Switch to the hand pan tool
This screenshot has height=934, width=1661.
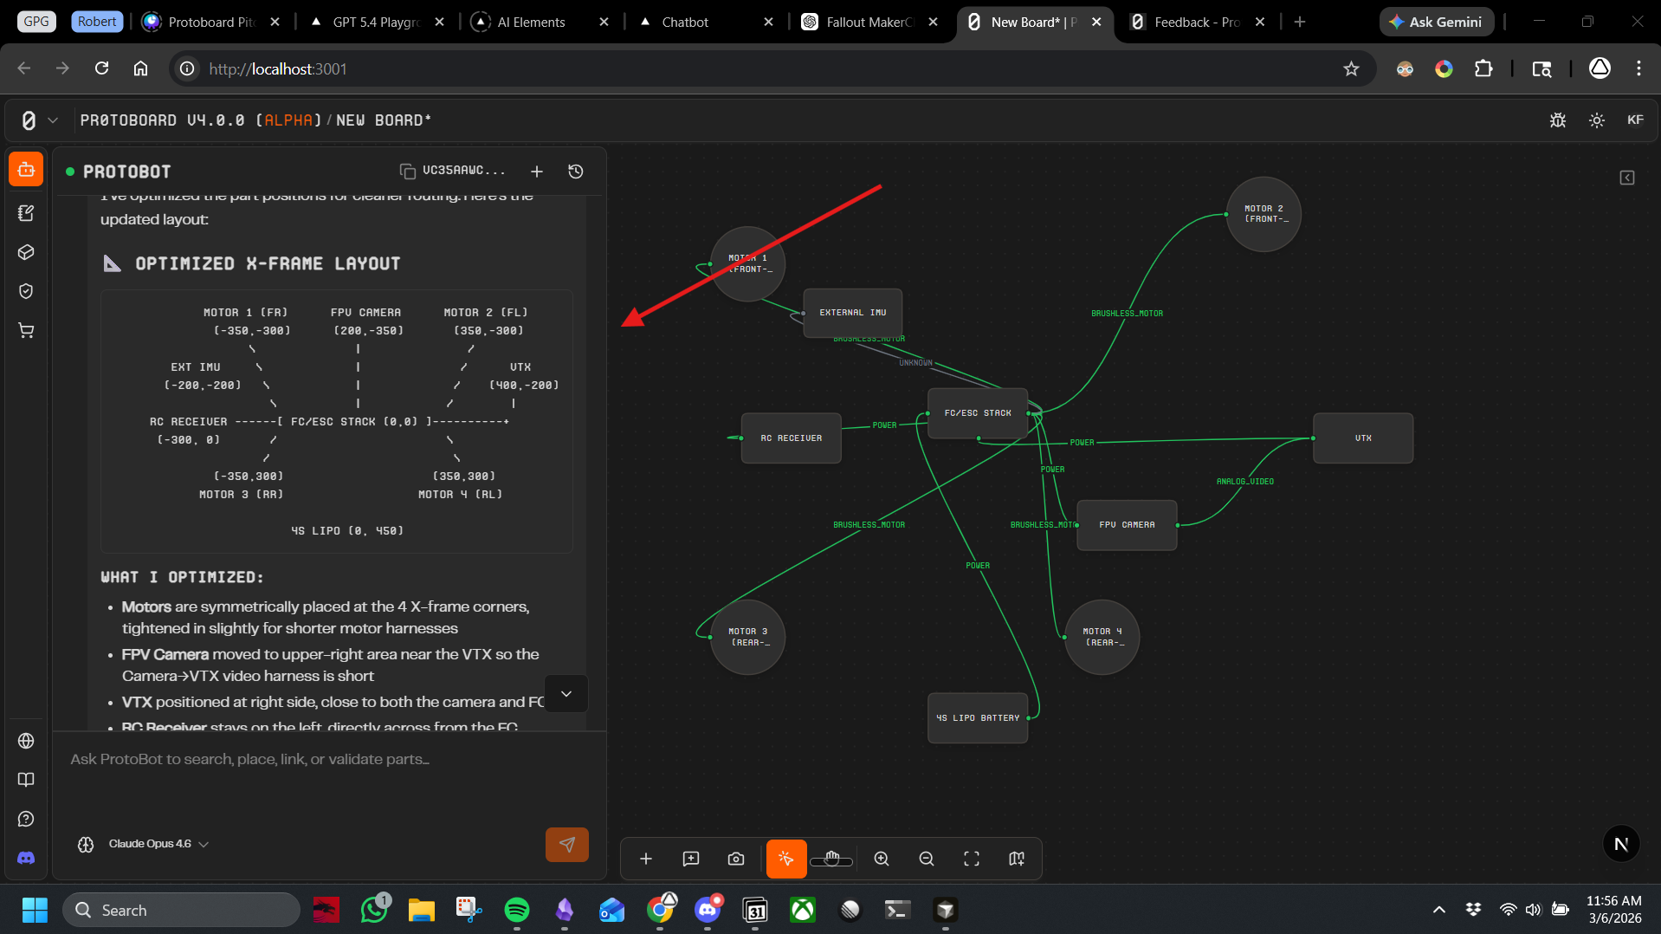point(831,859)
